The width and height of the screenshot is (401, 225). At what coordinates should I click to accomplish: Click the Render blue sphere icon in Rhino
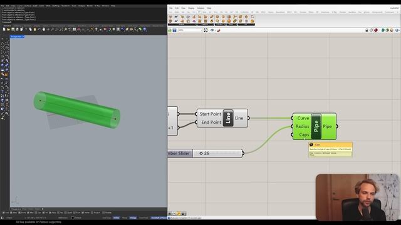point(123,29)
